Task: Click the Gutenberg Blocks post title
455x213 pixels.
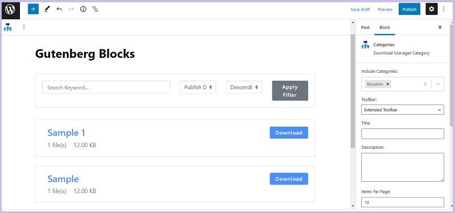Action: (x=85, y=54)
